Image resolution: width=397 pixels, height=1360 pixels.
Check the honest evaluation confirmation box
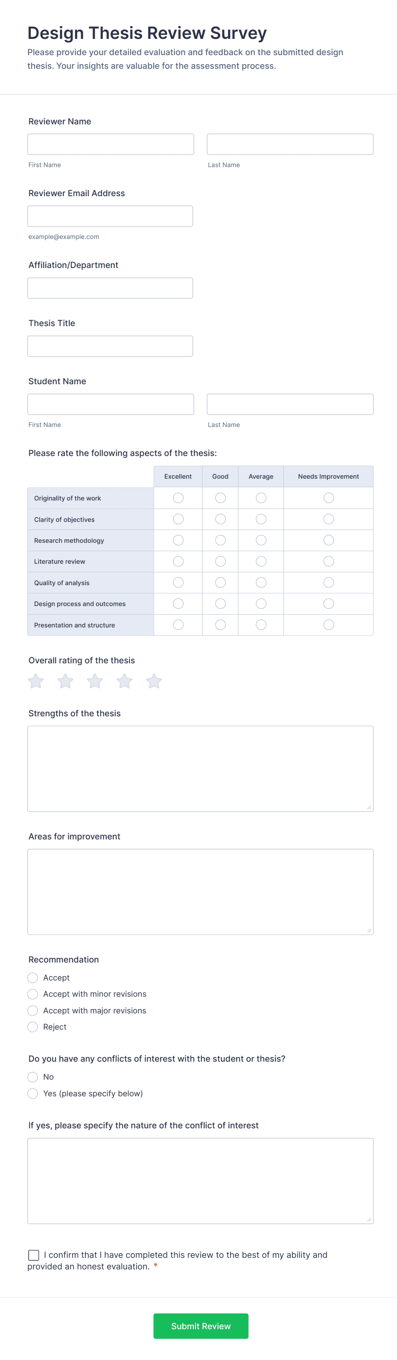[34, 1255]
